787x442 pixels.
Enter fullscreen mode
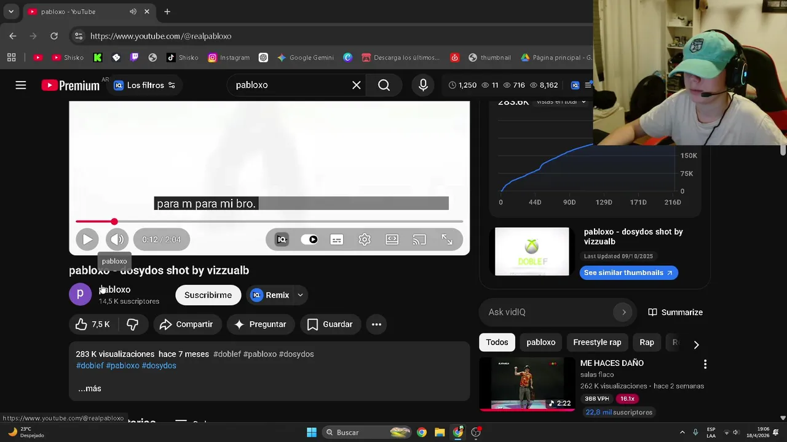click(x=447, y=239)
